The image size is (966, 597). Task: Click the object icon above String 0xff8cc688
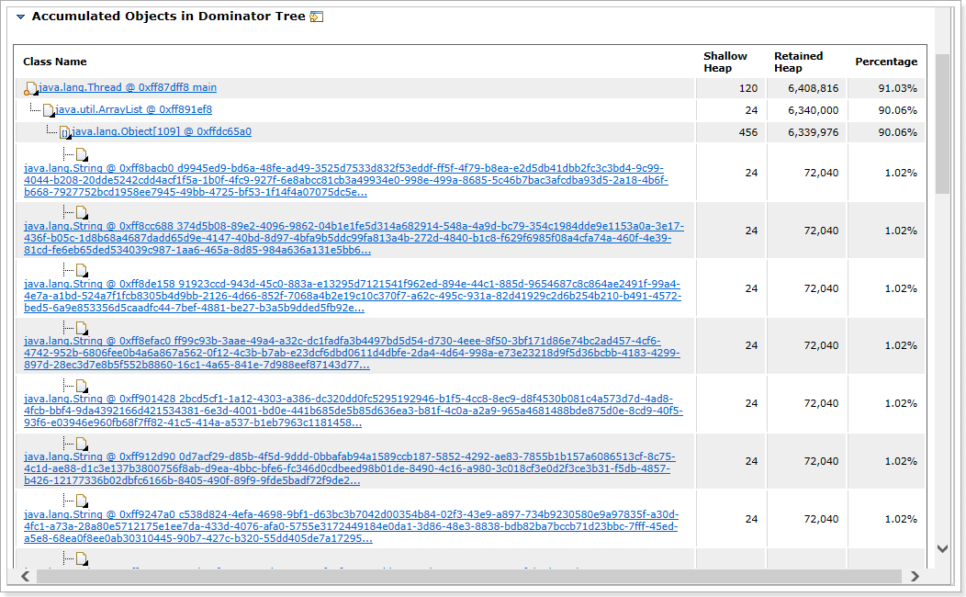coord(82,212)
